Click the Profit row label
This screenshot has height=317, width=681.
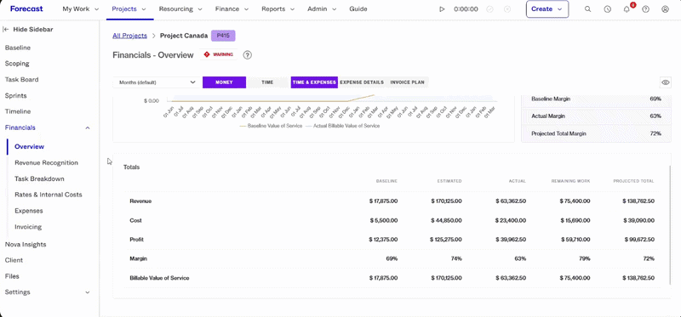(137, 240)
